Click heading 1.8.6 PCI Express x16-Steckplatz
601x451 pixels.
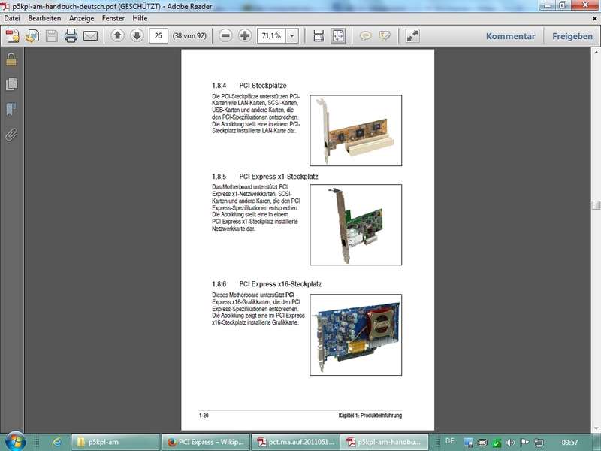point(267,284)
